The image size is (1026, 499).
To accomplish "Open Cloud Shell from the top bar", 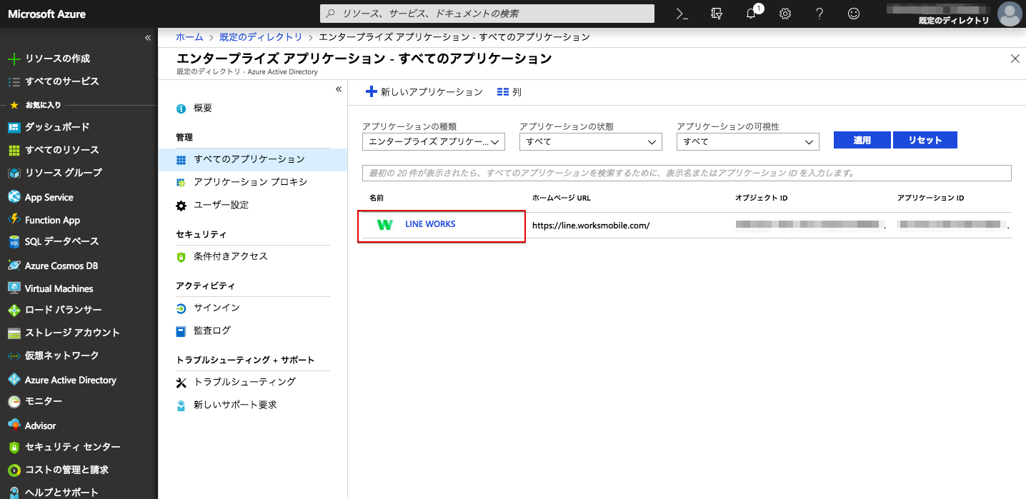I will 679,14.
